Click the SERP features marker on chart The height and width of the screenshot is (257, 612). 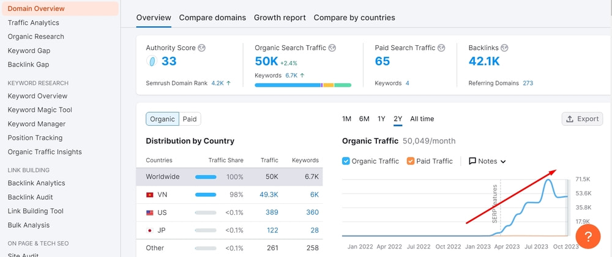(x=496, y=203)
